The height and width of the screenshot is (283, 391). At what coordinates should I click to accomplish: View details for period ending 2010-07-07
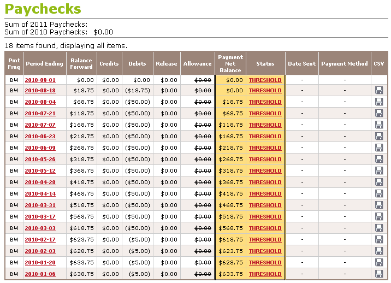[40, 125]
